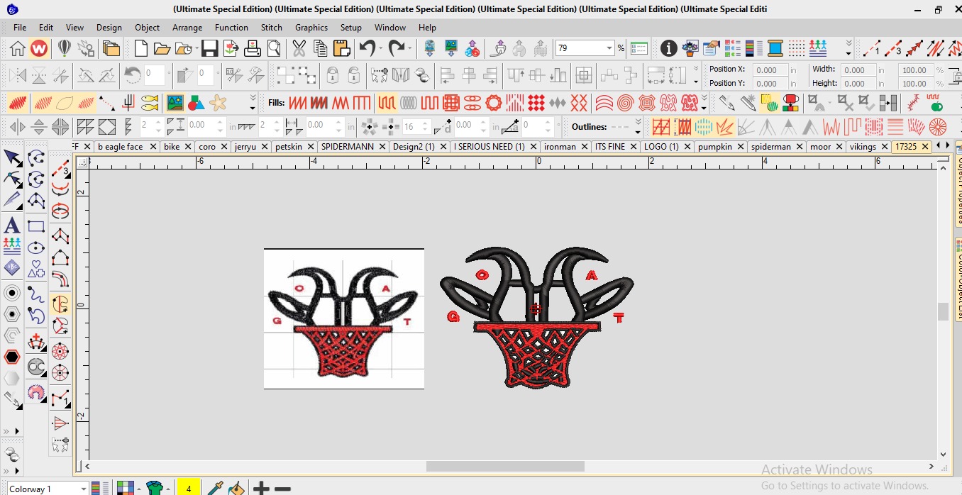Open the Help menu
The image size is (962, 495).
427,27
